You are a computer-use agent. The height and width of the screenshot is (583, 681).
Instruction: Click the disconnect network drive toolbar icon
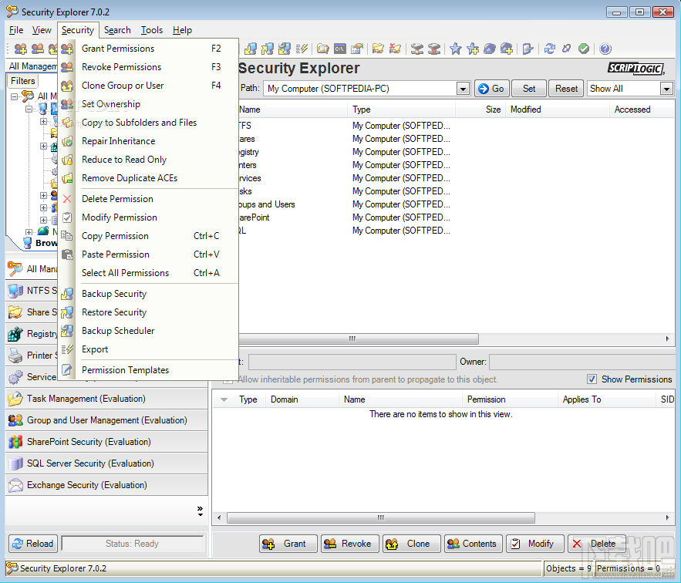[434, 49]
